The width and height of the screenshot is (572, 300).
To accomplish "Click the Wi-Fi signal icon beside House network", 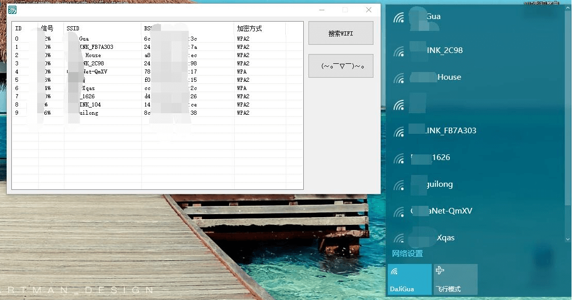I will (399, 78).
